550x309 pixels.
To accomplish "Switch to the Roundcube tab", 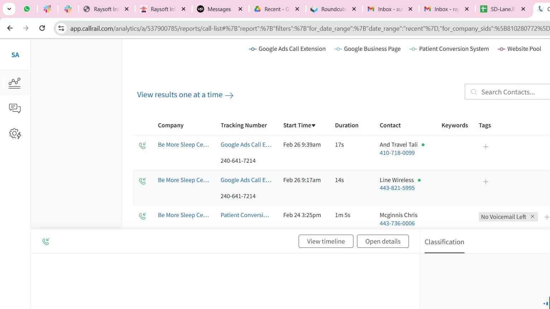I will pyautogui.click(x=333, y=9).
